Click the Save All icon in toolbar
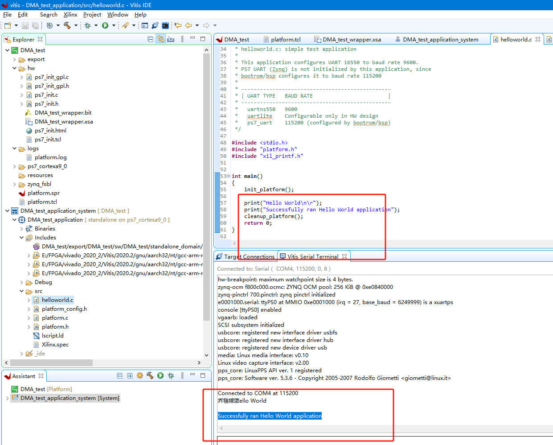Image resolution: width=553 pixels, height=445 pixels. tap(35, 25)
